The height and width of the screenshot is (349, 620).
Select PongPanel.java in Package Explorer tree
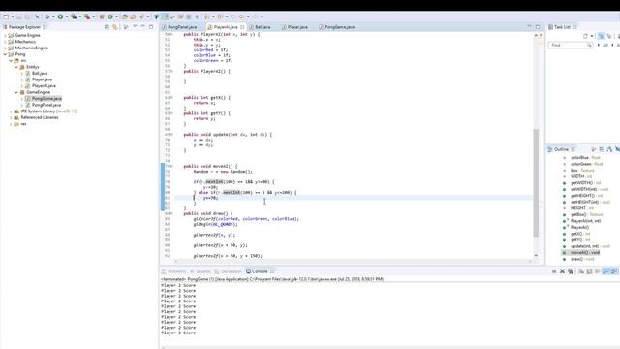pyautogui.click(x=46, y=105)
